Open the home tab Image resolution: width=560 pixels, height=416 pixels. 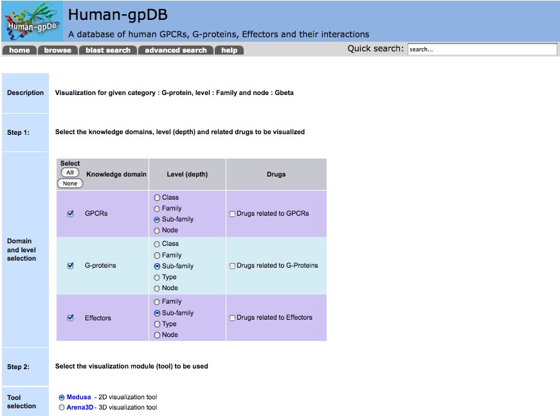tap(19, 50)
